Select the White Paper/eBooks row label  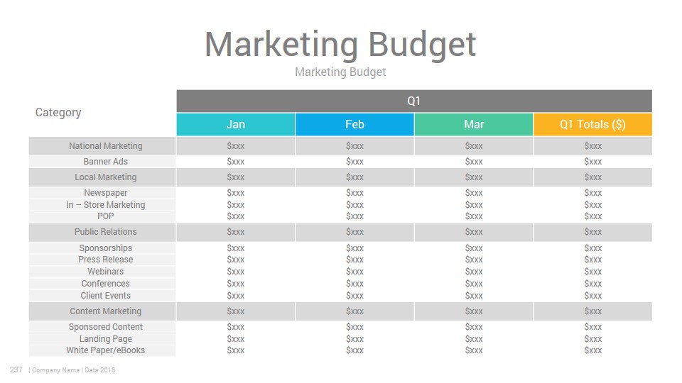click(106, 350)
